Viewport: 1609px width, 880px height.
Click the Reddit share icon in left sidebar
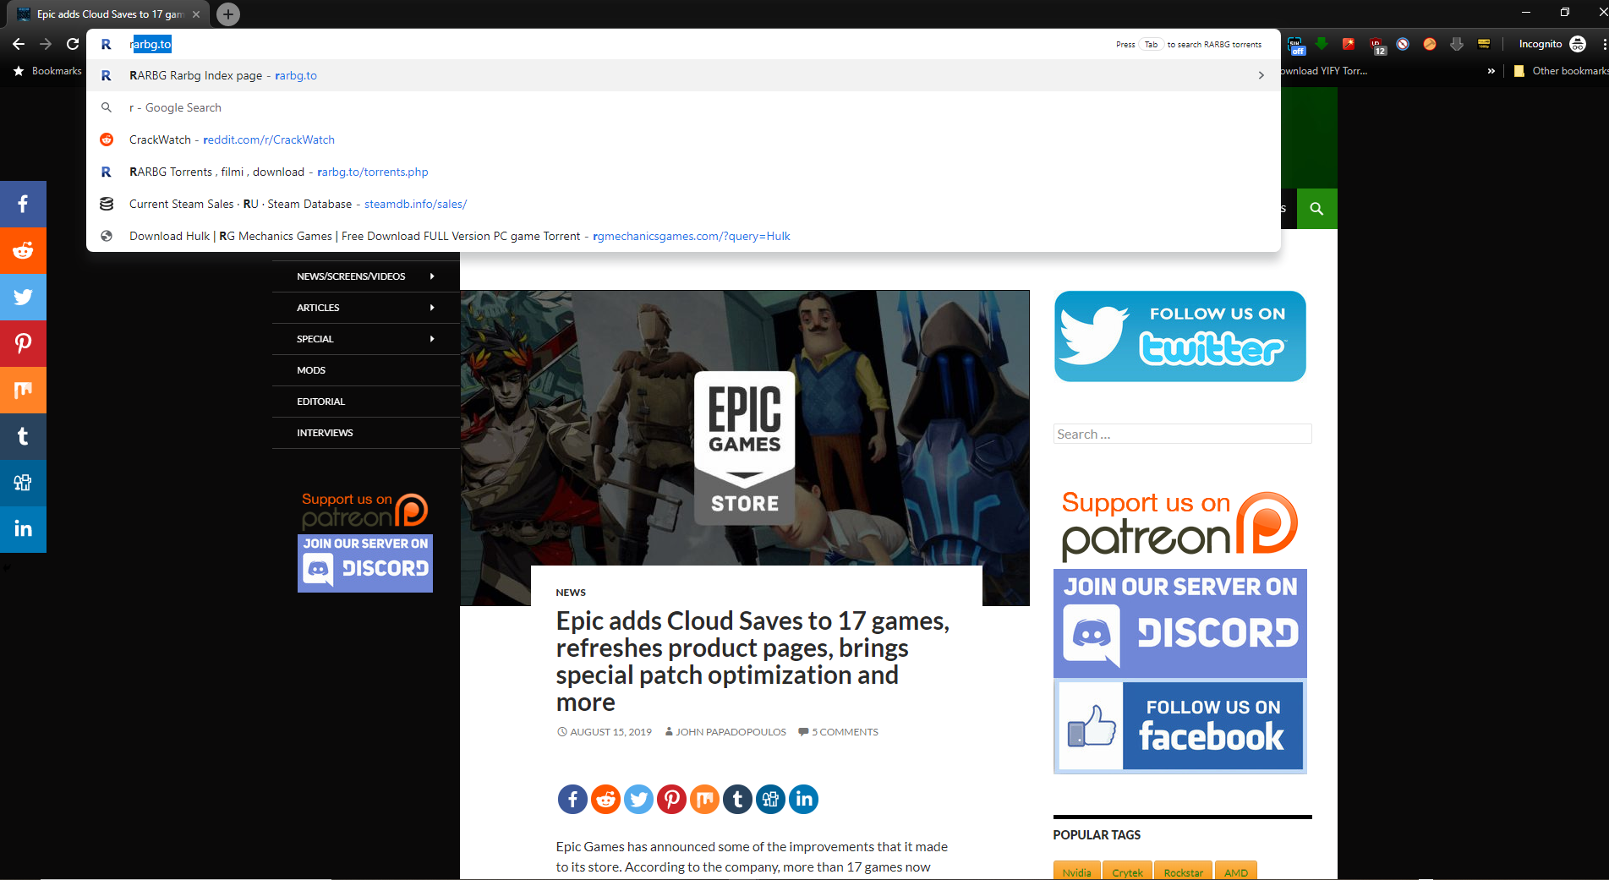coord(23,251)
